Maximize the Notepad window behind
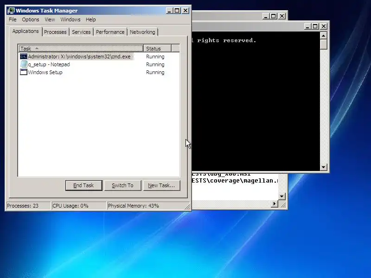371x278 pixels. (x=274, y=16)
